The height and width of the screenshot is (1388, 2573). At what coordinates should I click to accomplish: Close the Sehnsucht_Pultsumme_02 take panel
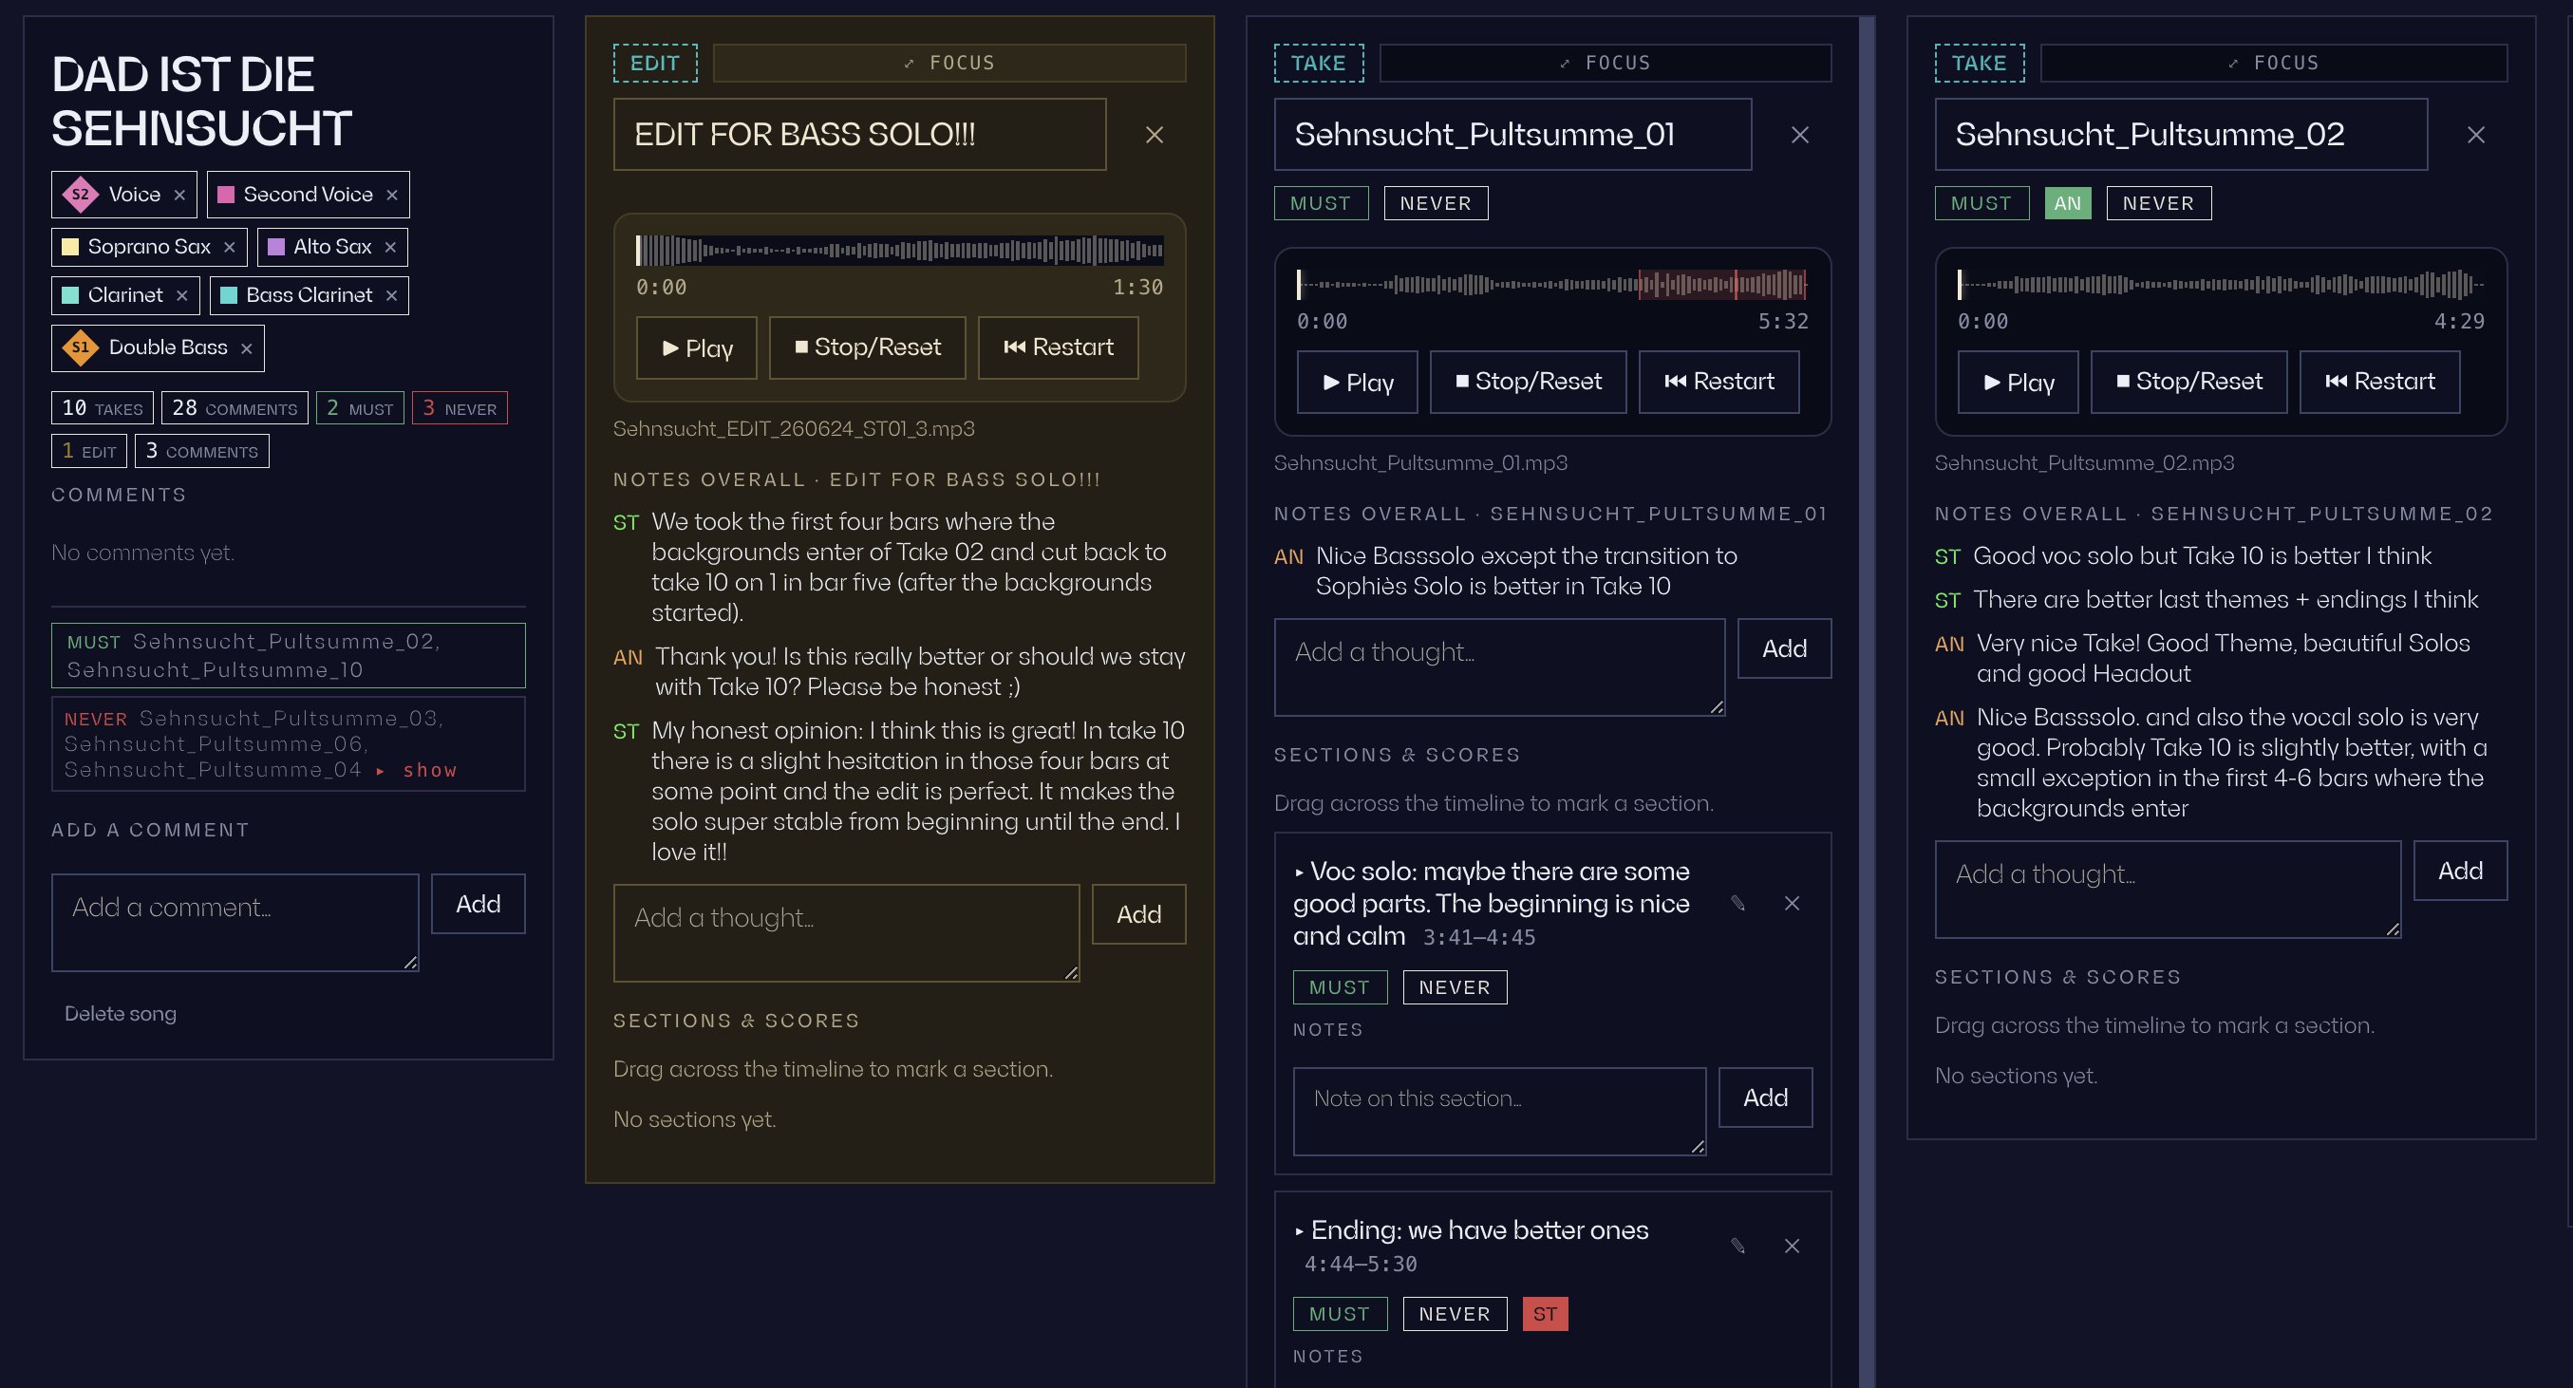click(2476, 135)
